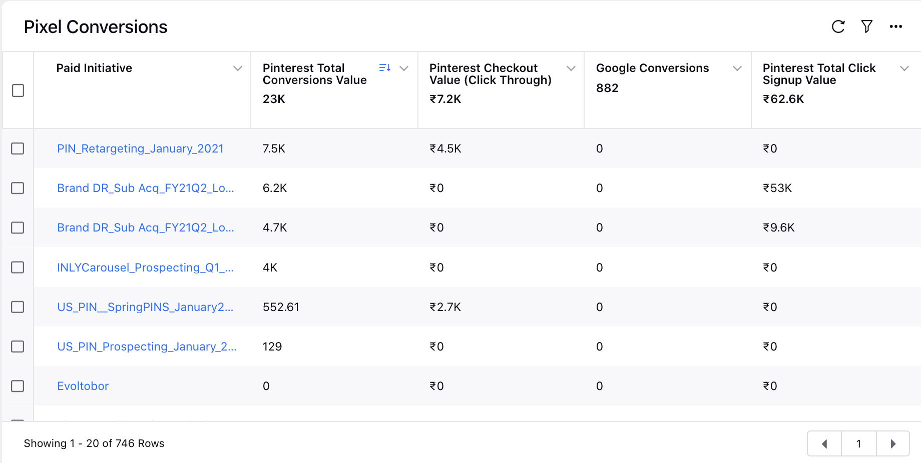
Task: Select the Evoltobor row checkbox
Action: pyautogui.click(x=18, y=386)
